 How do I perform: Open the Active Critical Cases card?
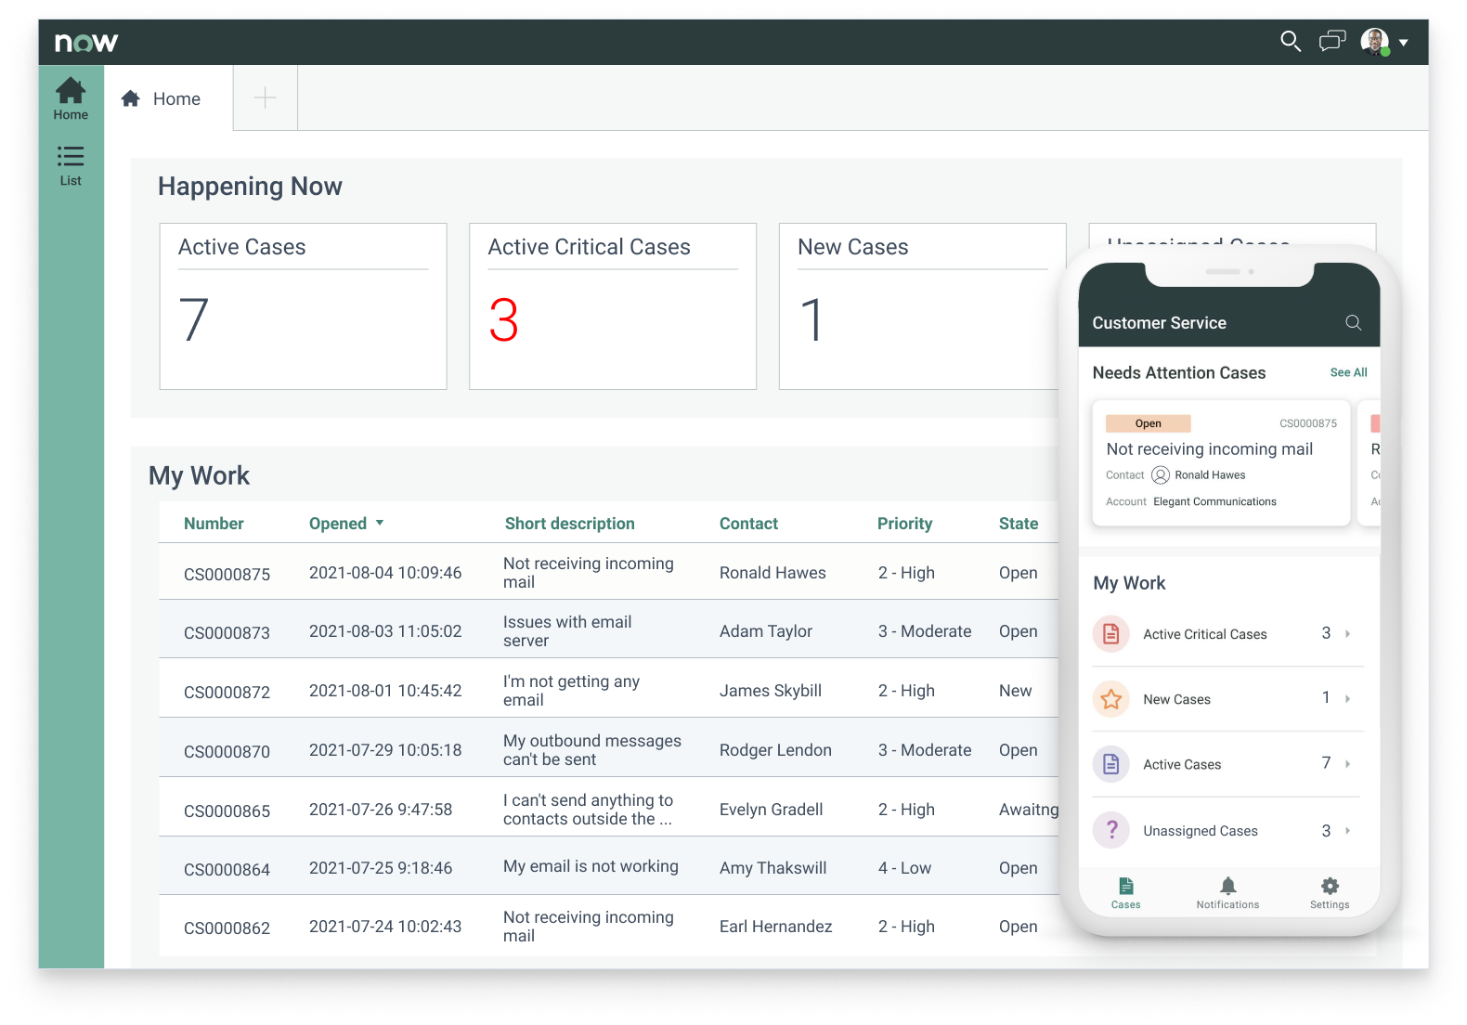coord(612,306)
